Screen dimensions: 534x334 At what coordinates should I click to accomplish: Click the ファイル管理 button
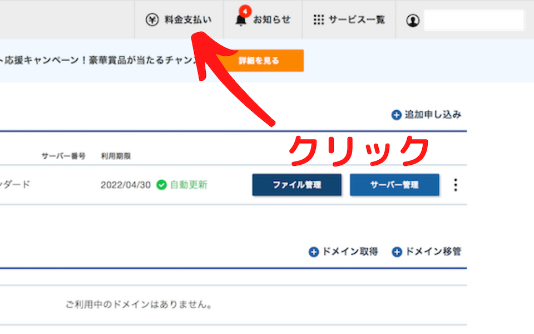[x=296, y=185]
